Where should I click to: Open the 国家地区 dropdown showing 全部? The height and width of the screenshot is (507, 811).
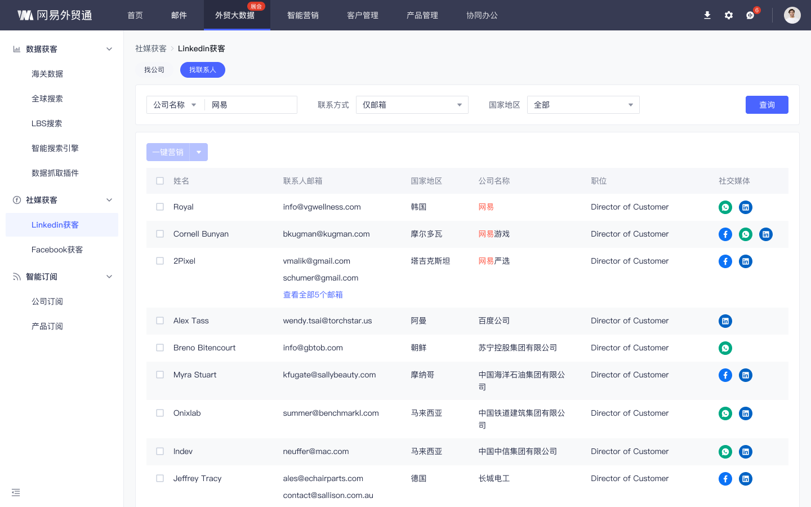point(583,105)
